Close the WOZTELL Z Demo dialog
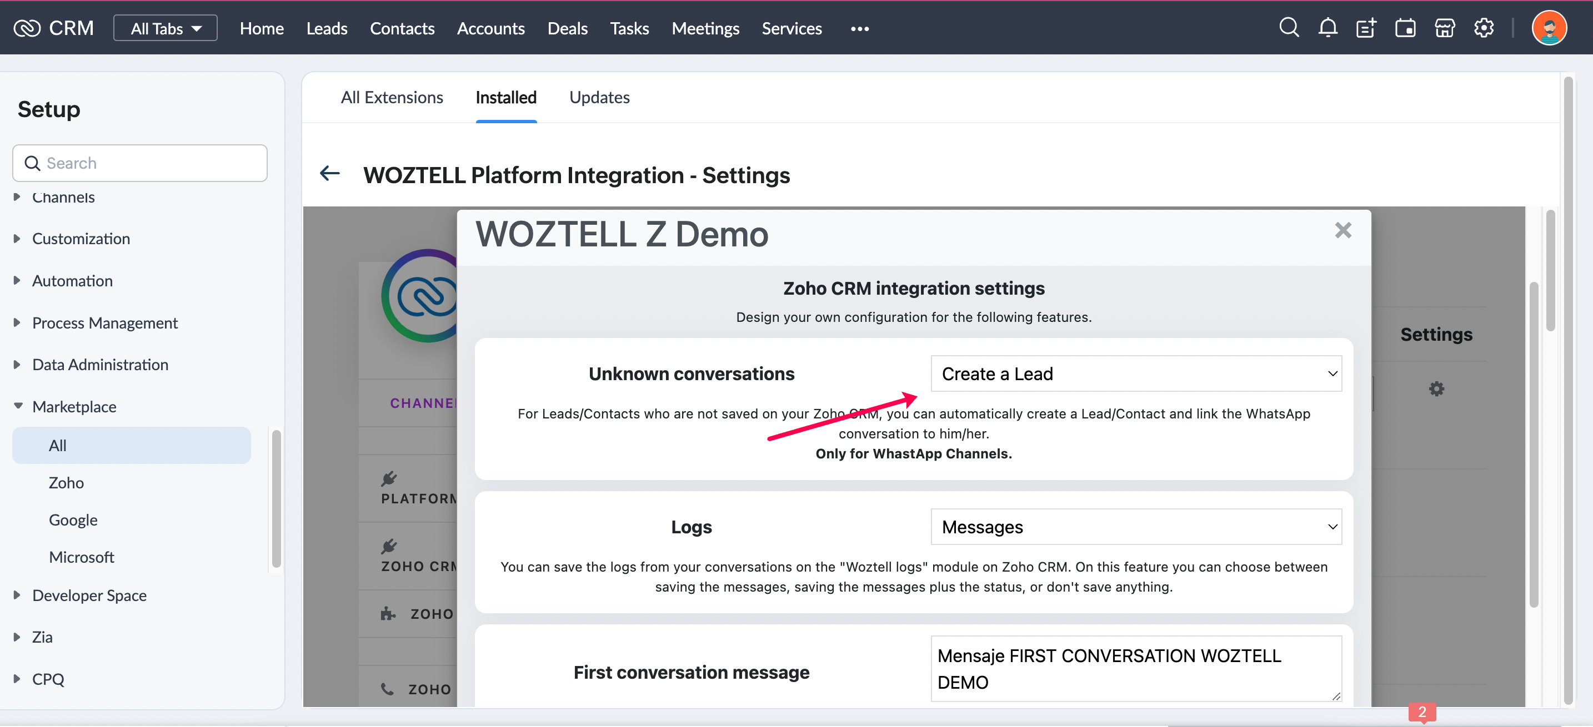The image size is (1593, 727). pos(1342,230)
